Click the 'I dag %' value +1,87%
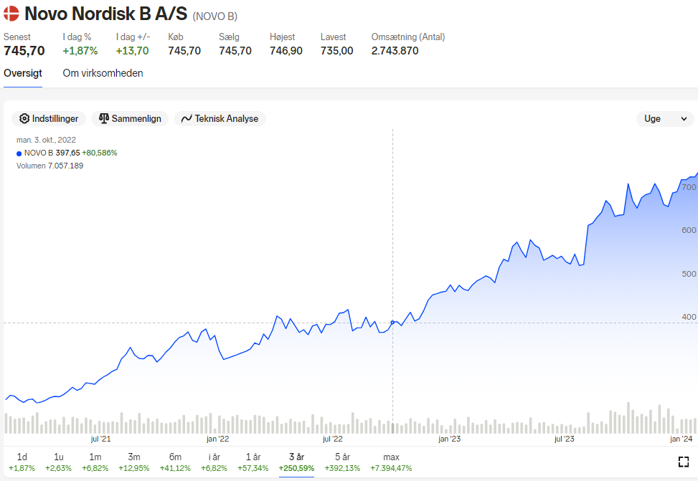Viewport: 698px width, 481px height. [80, 51]
